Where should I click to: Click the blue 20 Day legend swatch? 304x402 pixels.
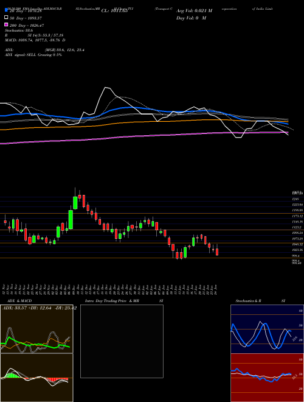click(x=6, y=10)
